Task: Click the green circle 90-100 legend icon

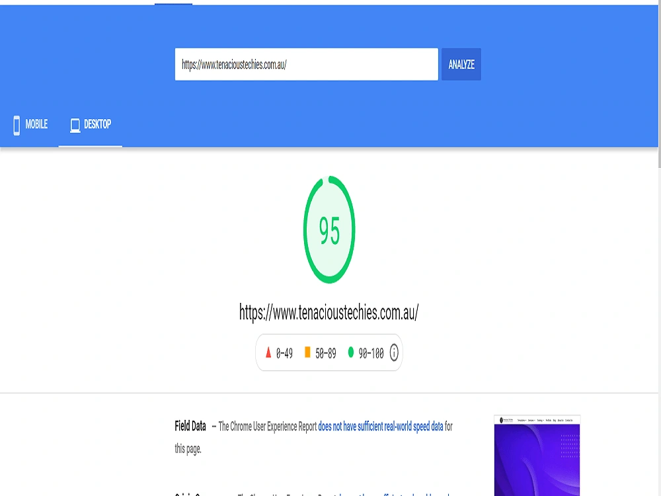Action: [351, 352]
